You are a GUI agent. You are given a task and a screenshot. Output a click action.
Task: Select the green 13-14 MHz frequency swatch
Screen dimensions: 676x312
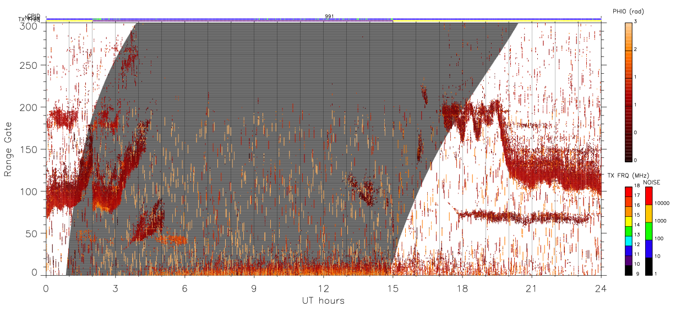coord(628,231)
